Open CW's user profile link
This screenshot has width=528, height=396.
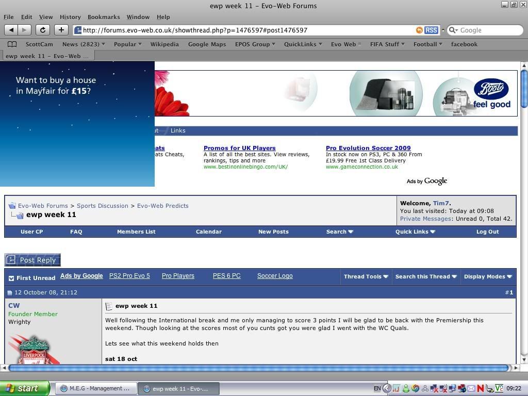(14, 305)
